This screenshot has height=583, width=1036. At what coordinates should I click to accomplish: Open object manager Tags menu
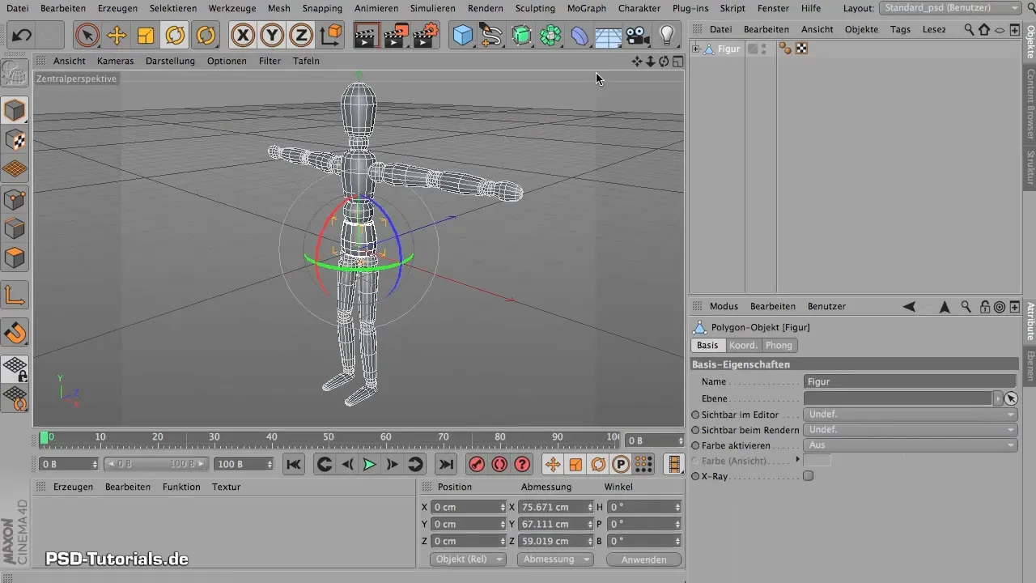pyautogui.click(x=900, y=29)
